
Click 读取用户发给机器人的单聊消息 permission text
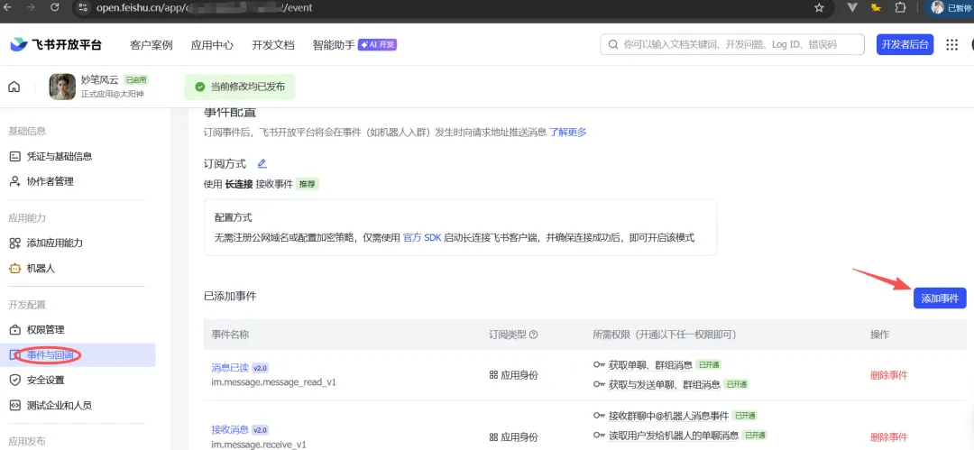(x=674, y=435)
